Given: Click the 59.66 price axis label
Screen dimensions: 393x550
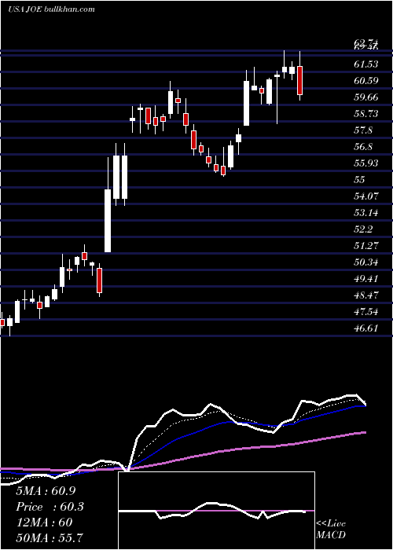Looking at the screenshot, I should click(366, 97).
